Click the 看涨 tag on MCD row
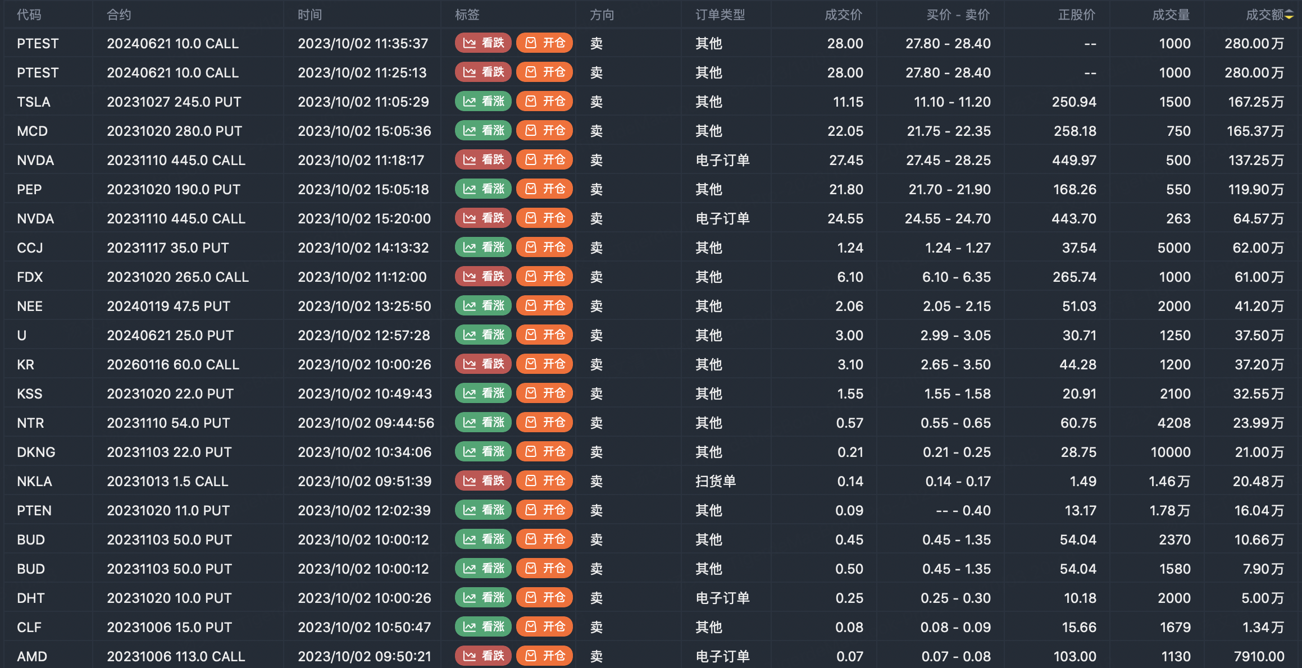The width and height of the screenshot is (1302, 668). coord(483,131)
